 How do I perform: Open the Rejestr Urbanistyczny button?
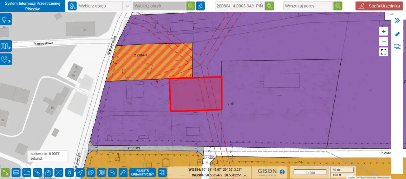tap(143, 173)
